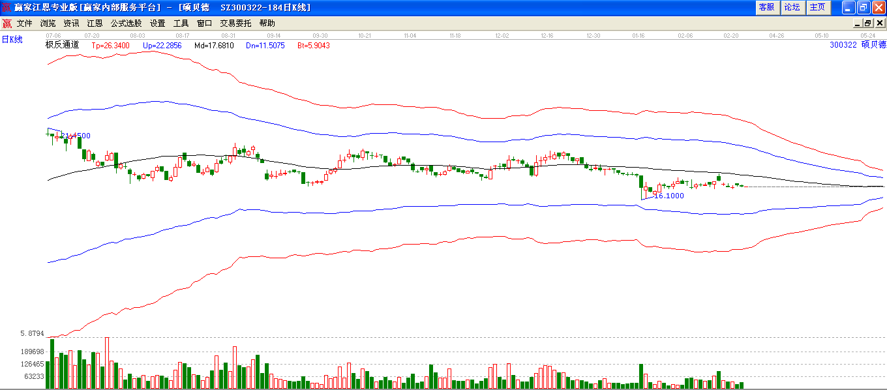Minimize the main application window
The height and width of the screenshot is (390, 887).
(x=849, y=7)
